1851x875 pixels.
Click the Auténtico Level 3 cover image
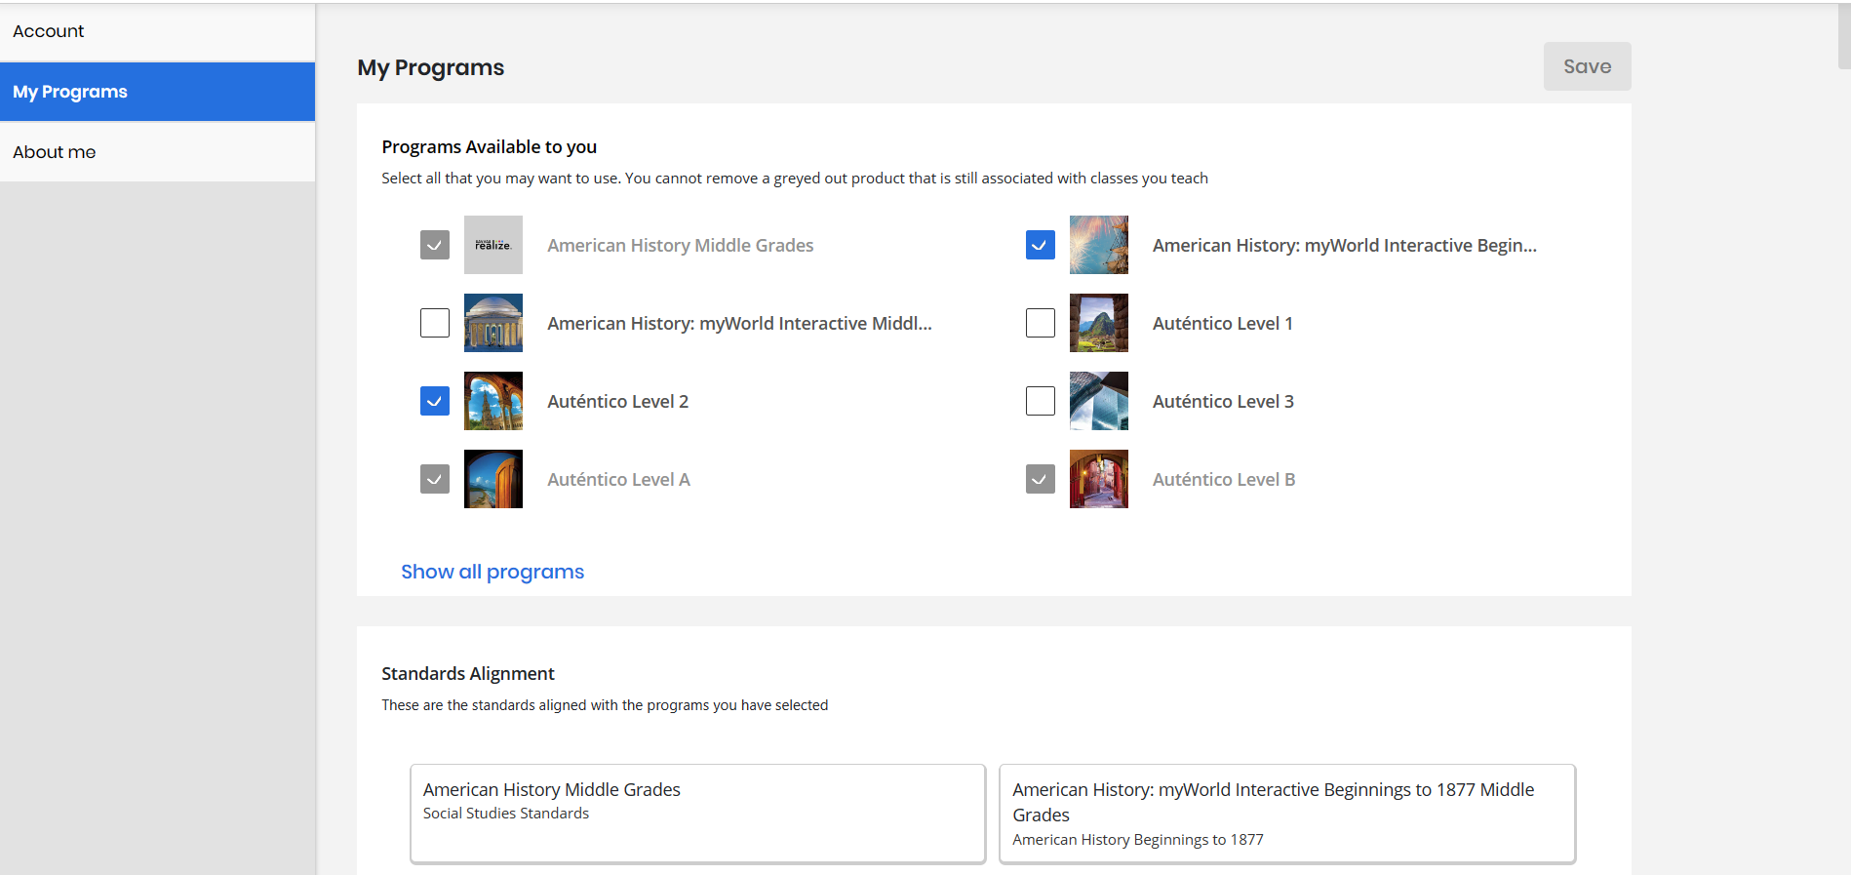pyautogui.click(x=1098, y=401)
